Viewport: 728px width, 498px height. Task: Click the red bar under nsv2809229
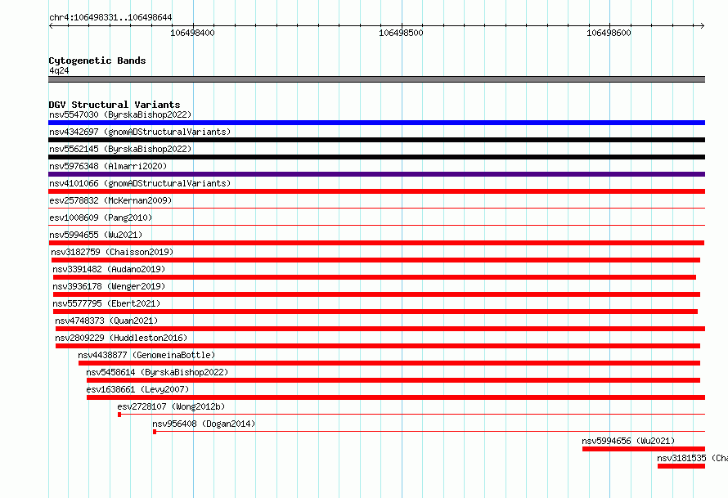coord(377,346)
